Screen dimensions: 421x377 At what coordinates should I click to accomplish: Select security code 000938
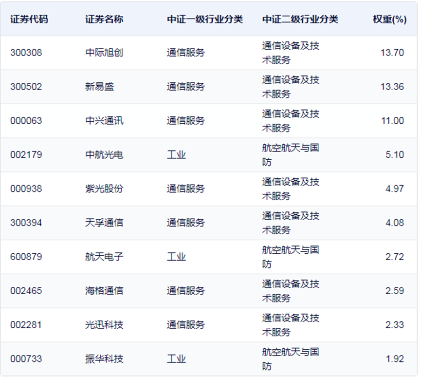point(26,188)
